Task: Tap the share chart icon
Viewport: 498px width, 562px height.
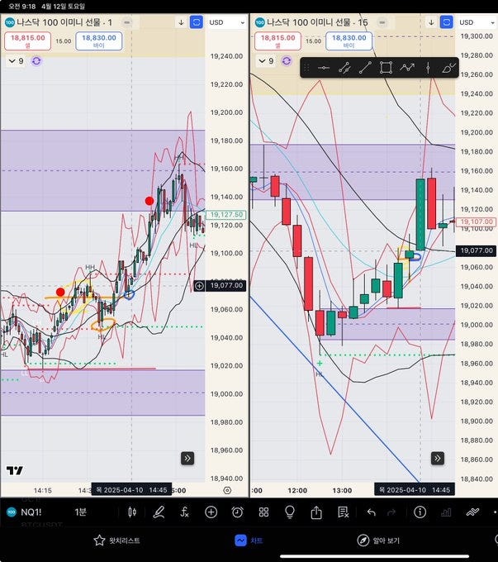Action: (x=316, y=512)
